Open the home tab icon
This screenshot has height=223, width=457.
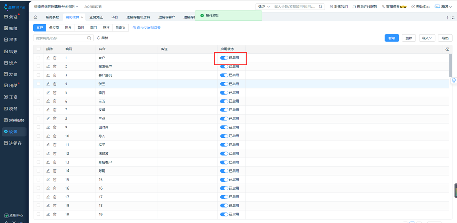click(36, 17)
